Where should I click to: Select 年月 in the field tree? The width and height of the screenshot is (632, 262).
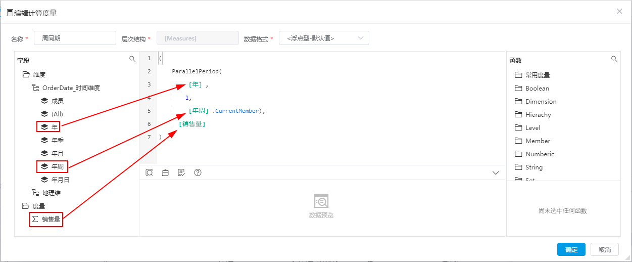(58, 153)
